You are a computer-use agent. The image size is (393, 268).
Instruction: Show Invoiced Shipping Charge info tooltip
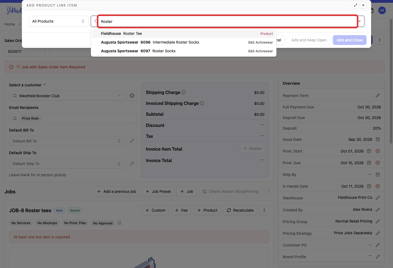coord(202,103)
